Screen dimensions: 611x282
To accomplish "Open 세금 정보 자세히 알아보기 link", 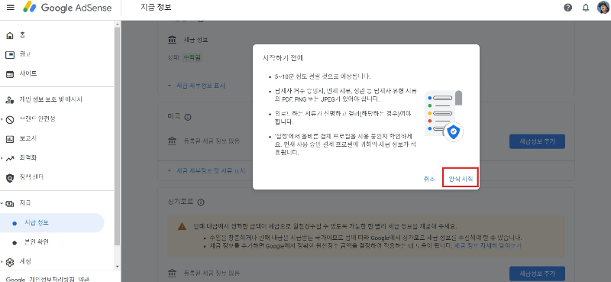I will tap(488, 246).
